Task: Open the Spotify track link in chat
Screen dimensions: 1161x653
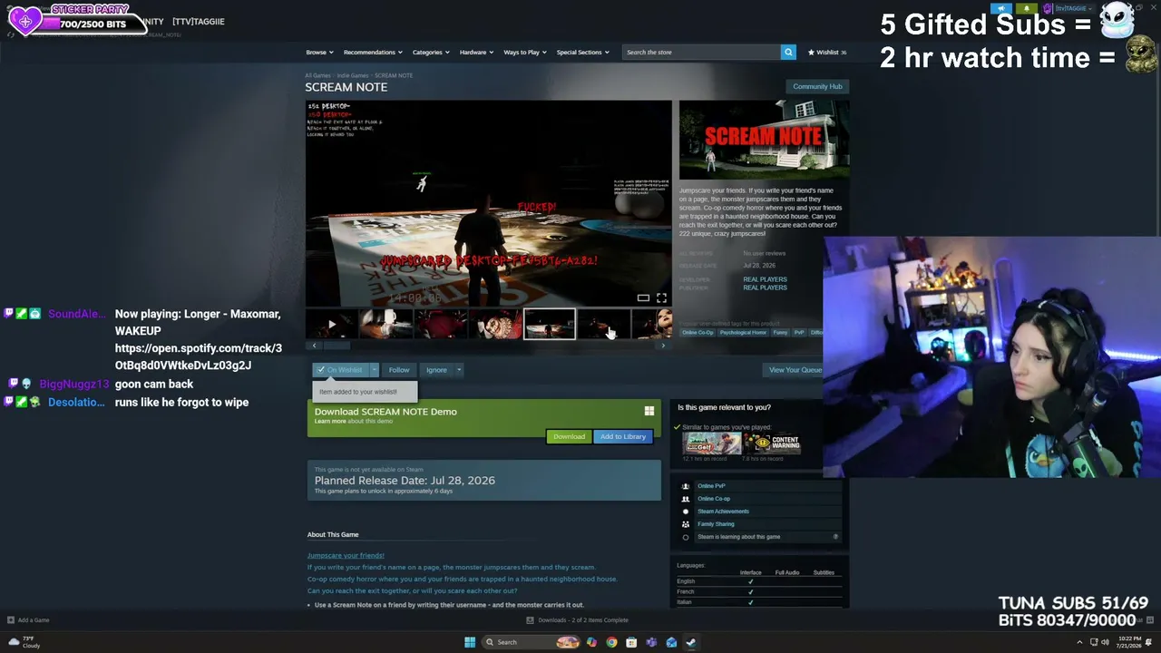Action: 199,356
